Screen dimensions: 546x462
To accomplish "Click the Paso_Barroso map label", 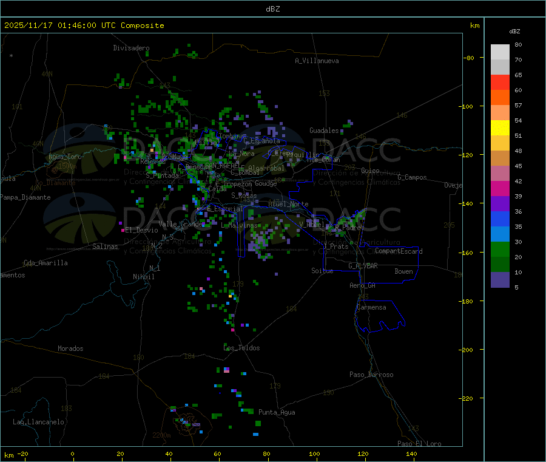I will [x=371, y=375].
